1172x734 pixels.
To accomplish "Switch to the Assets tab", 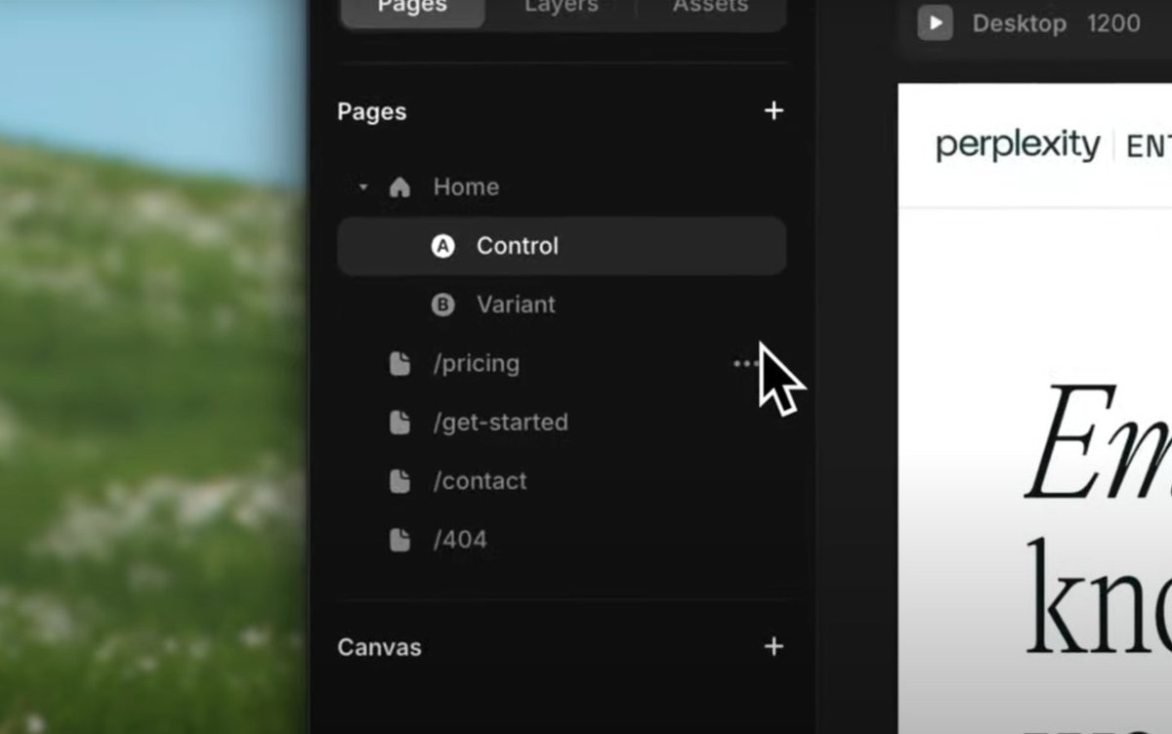I will [709, 8].
